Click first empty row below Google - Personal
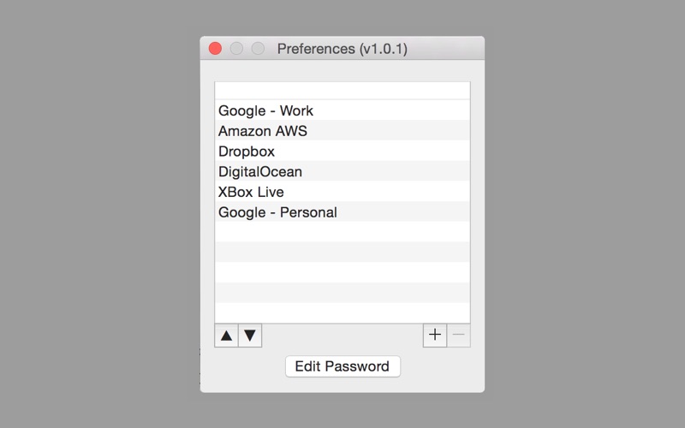 pyautogui.click(x=342, y=232)
